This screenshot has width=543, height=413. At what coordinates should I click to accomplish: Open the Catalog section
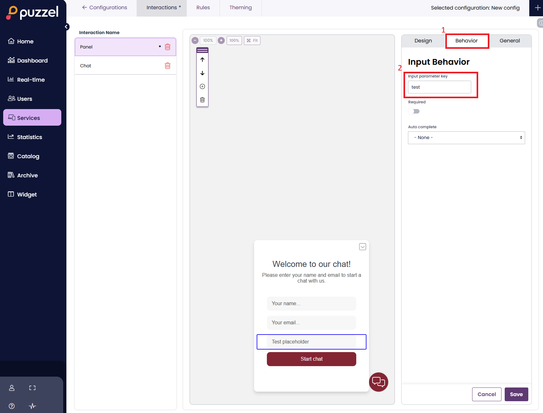(28, 156)
